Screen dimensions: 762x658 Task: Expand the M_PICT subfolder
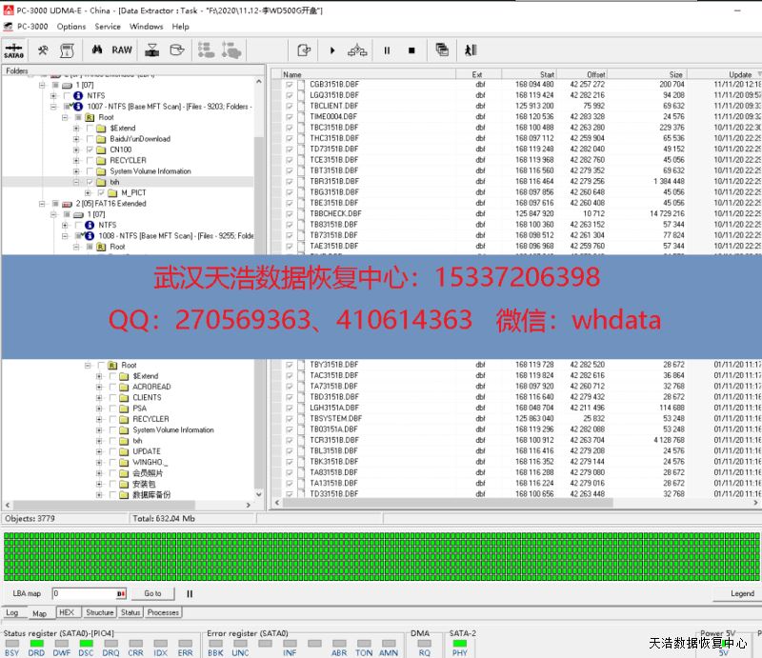point(88,192)
